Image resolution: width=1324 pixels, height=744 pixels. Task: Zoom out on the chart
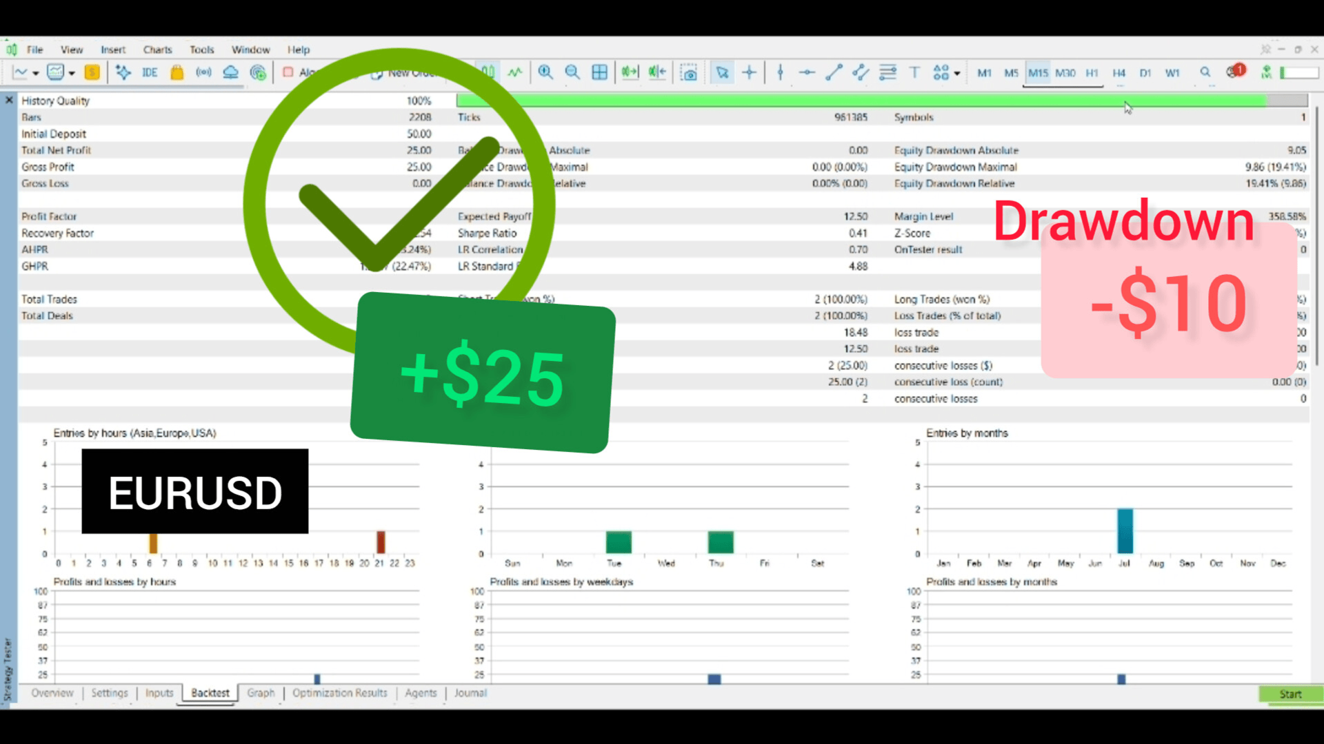572,72
